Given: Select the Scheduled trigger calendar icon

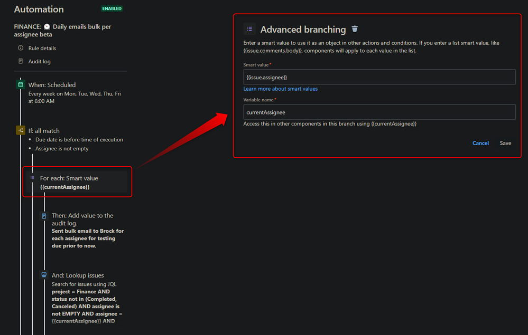Looking at the screenshot, I should 21,84.
